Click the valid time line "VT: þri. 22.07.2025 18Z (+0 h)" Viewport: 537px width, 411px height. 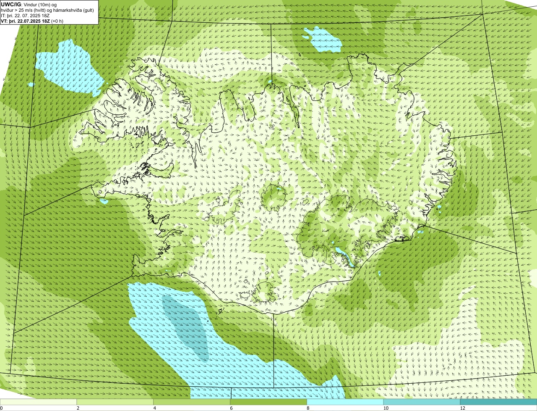(x=32, y=21)
